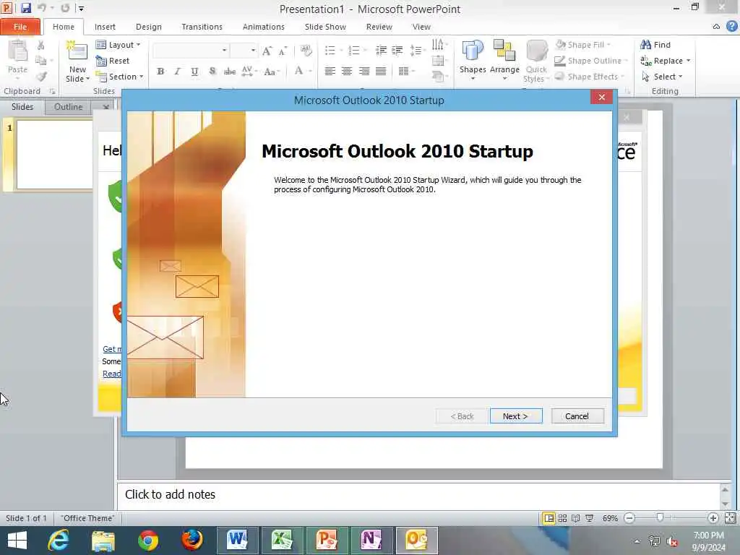Open Internet Explorer from the taskbar
Viewport: 740px width, 555px height.
click(x=59, y=541)
